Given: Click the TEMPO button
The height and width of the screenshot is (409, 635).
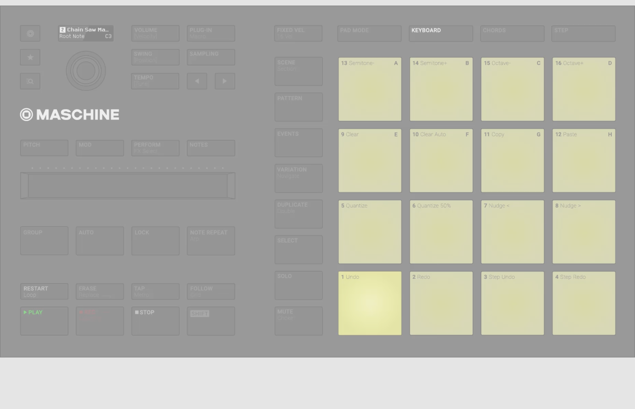Looking at the screenshot, I should click(155, 81).
